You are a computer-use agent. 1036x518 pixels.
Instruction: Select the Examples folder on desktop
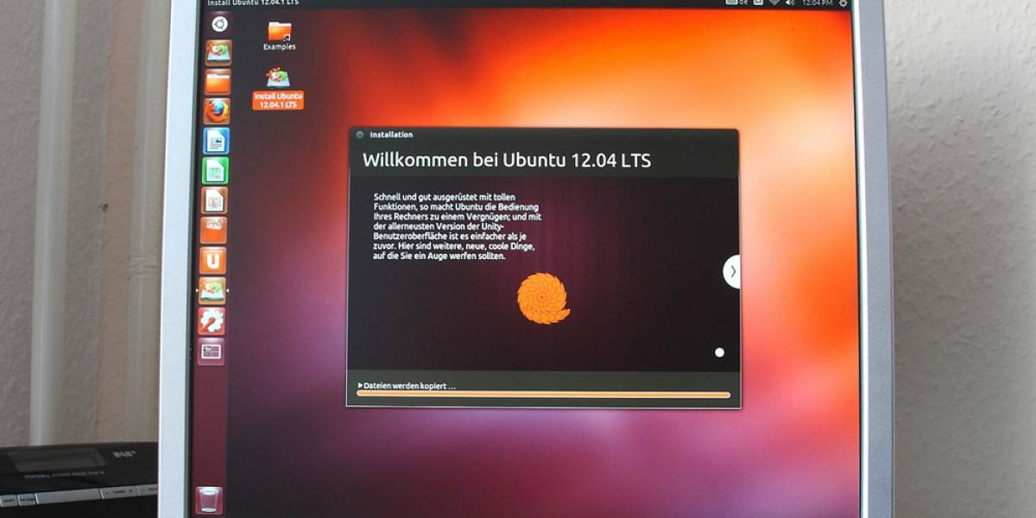click(280, 36)
